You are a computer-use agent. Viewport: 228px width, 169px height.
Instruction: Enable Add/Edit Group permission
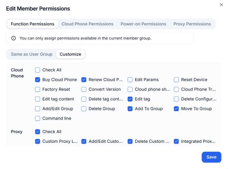click(x=38, y=109)
